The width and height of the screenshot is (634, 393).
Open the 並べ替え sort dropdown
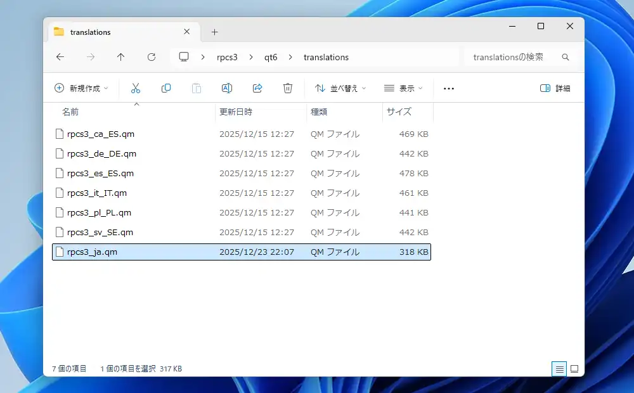point(340,88)
